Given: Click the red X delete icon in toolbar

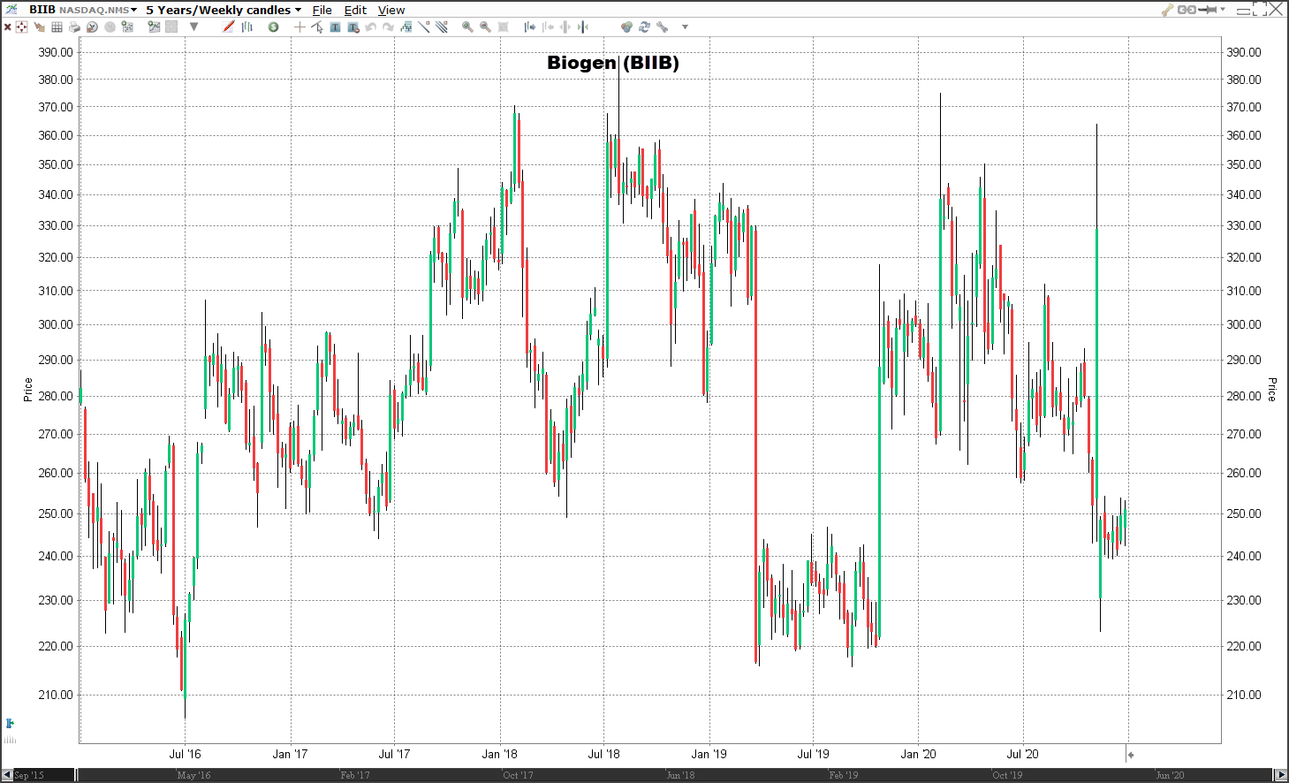Looking at the screenshot, I should (7, 27).
